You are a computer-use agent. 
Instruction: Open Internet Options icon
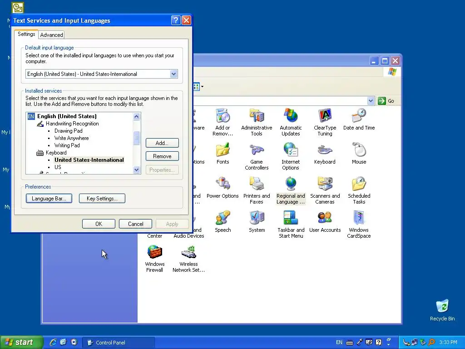pyautogui.click(x=291, y=156)
